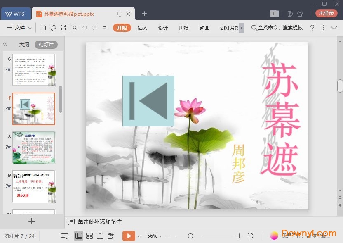This screenshot has height=243, width=343.
Task: Open the quick access toolbar dropdown arrow
Action: click(x=104, y=28)
